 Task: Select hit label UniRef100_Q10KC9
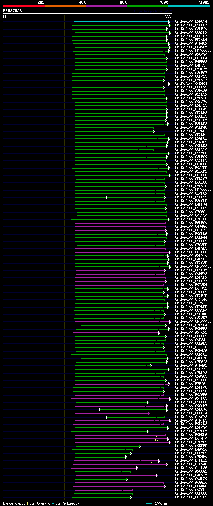191,193
